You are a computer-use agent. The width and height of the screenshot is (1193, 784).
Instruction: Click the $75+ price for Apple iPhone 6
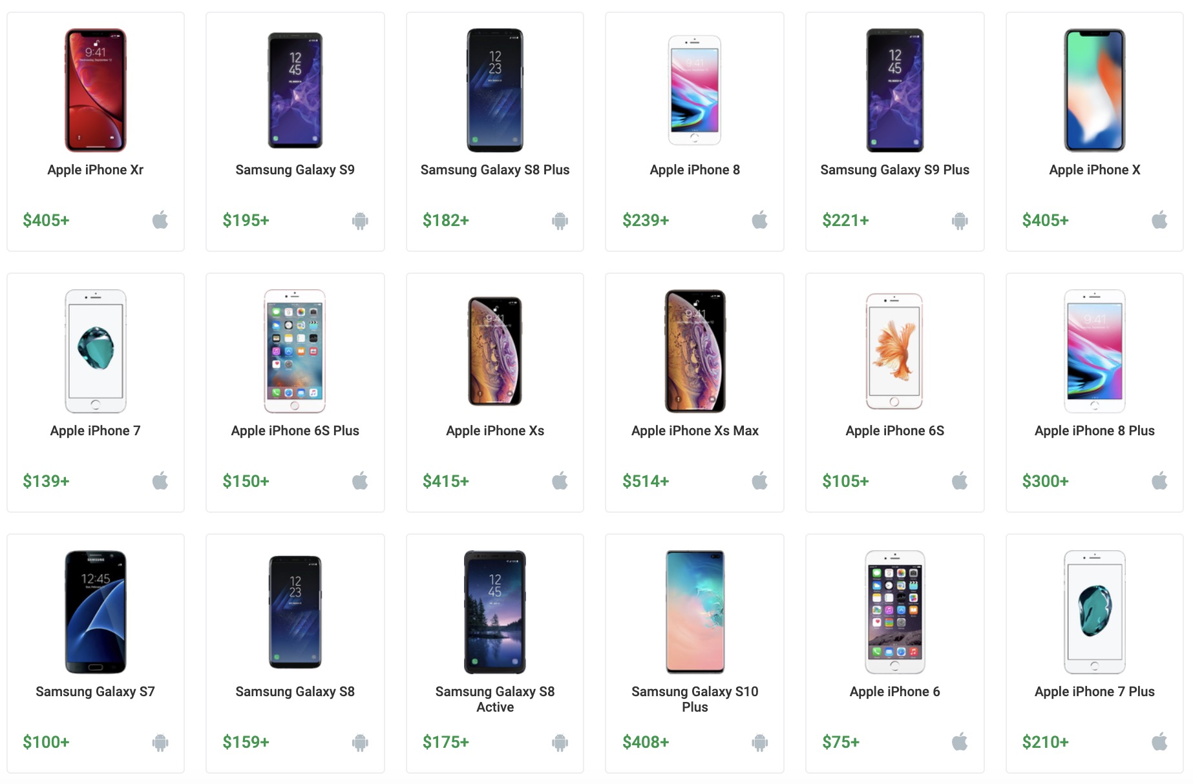click(839, 742)
